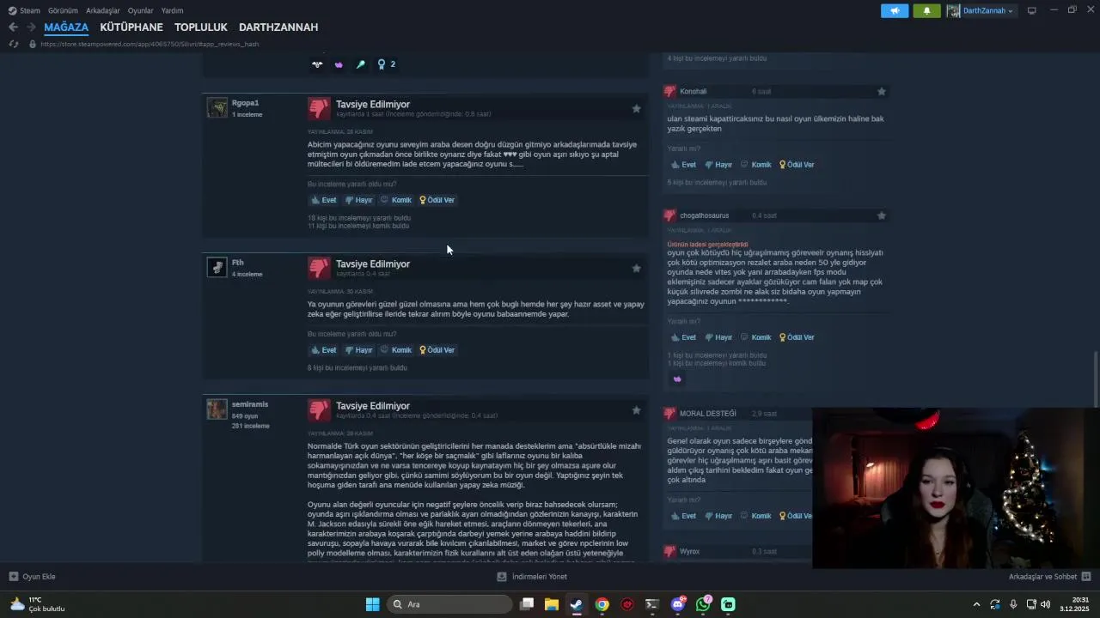
Task: Open the Windows Start menu
Action: coord(372,604)
